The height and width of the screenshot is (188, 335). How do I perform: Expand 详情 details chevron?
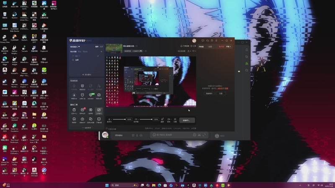pyautogui.click(x=228, y=47)
